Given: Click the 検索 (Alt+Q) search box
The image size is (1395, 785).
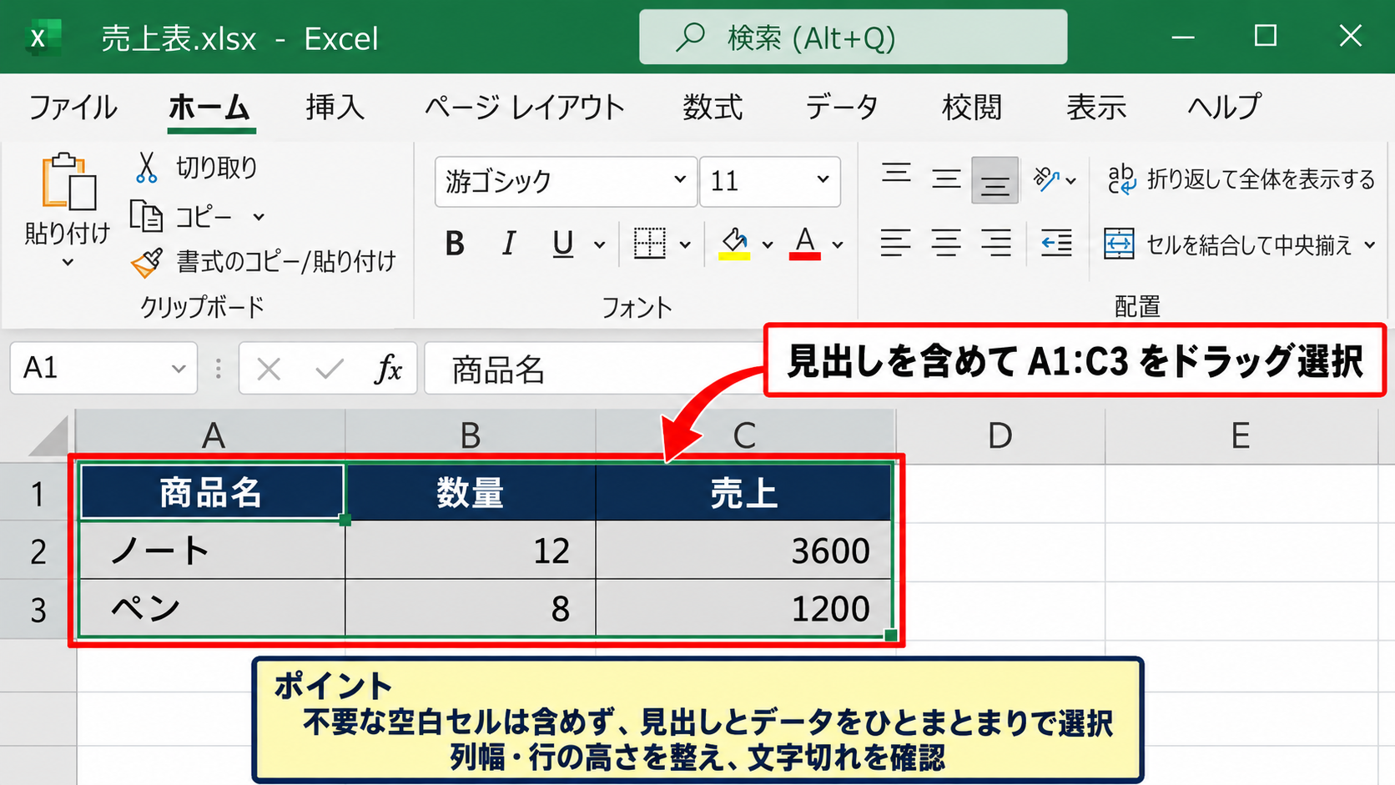Looking at the screenshot, I should tap(853, 37).
